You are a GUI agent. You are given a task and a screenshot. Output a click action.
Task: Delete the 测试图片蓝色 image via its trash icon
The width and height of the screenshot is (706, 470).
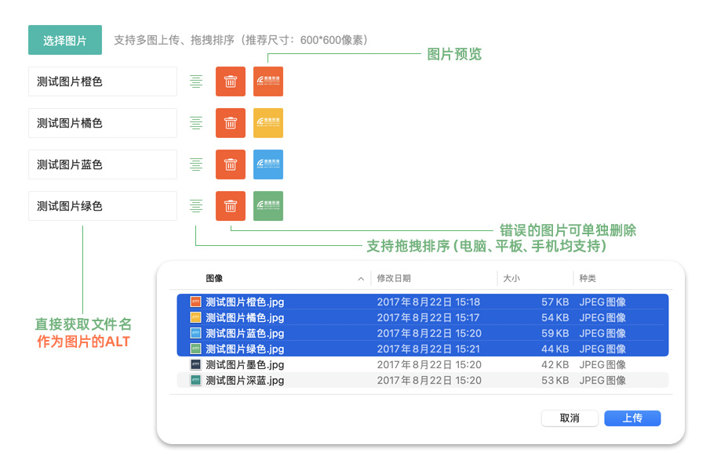point(230,164)
